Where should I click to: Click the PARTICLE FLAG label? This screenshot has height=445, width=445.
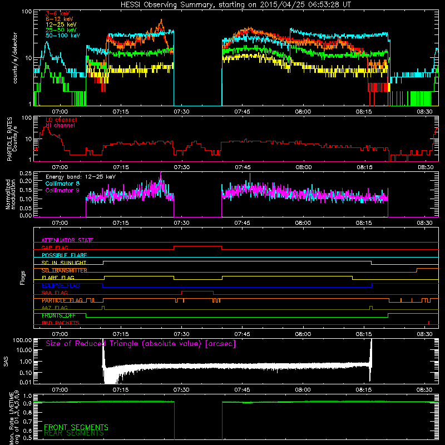(62, 300)
